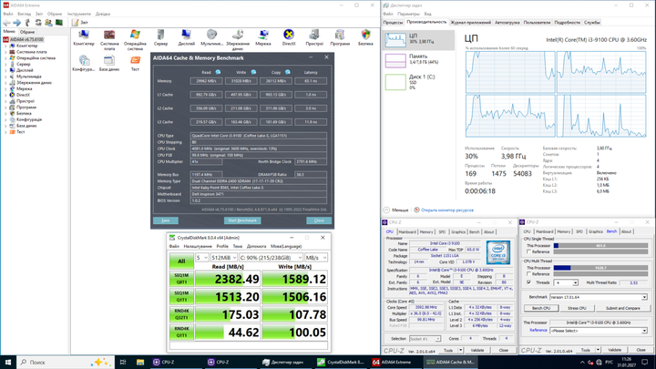Click CPU Single Thread This Processor score bar
Screen dimensions: 656x369
[600, 246]
